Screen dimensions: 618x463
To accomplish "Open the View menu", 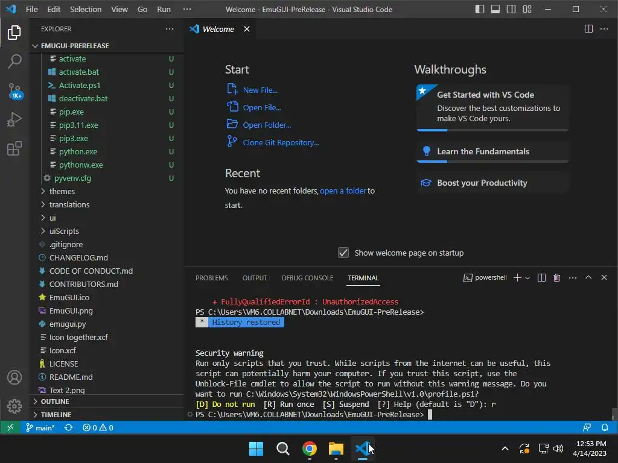I will (x=119, y=9).
